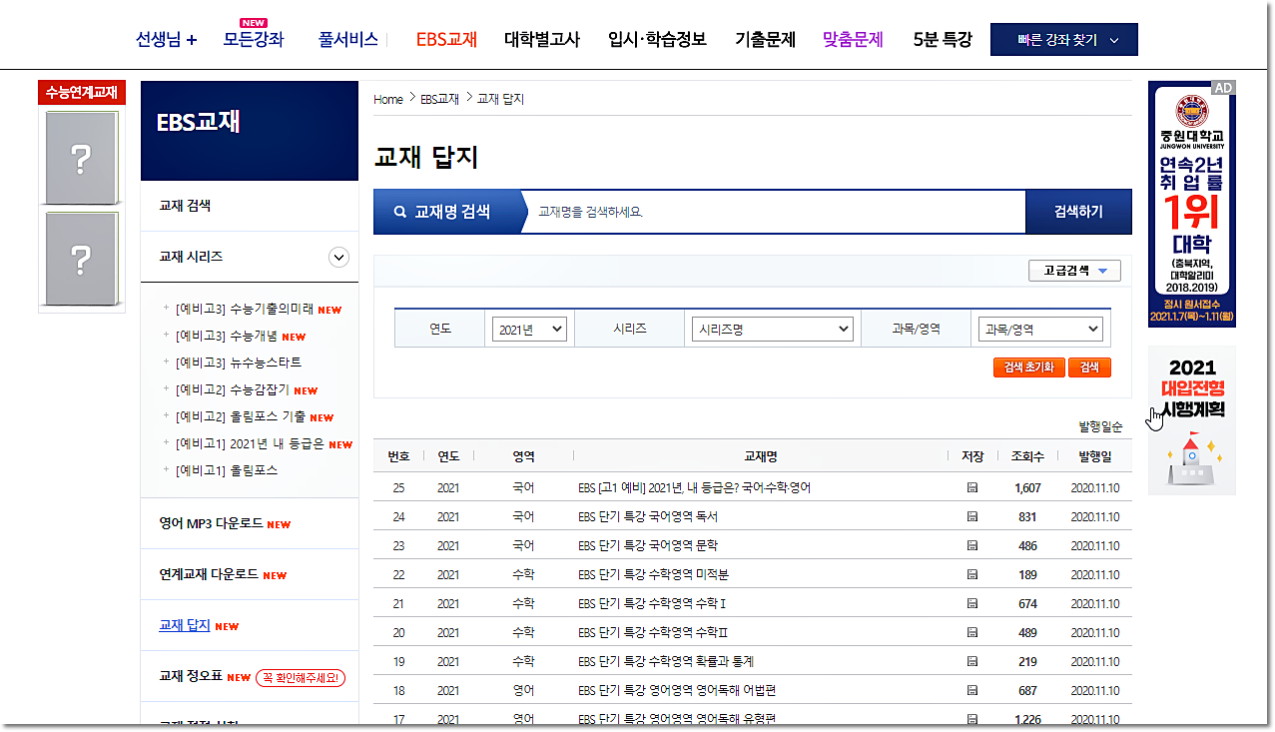
Task: Click Home in the breadcrumb
Action: [x=388, y=99]
